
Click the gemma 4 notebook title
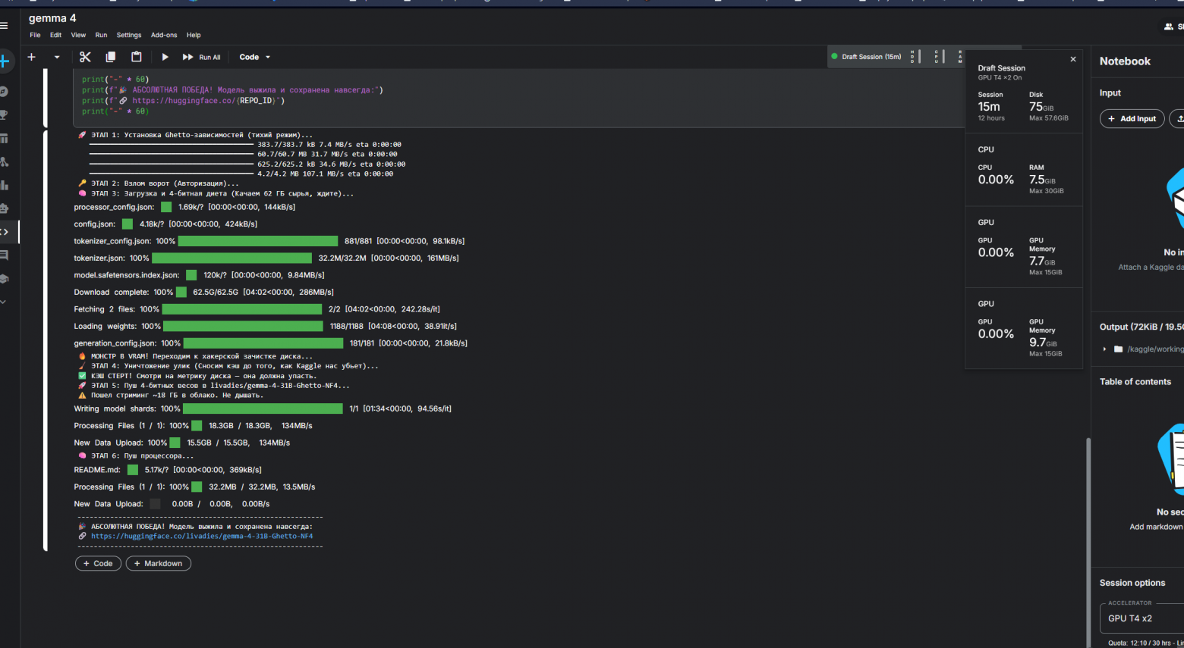coord(52,18)
